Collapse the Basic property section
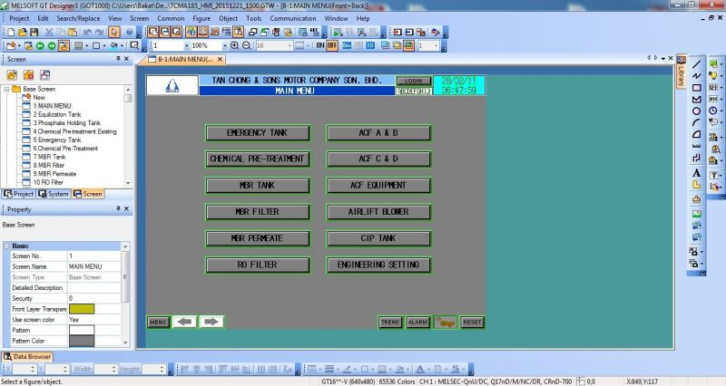726x386 pixels. pos(6,246)
